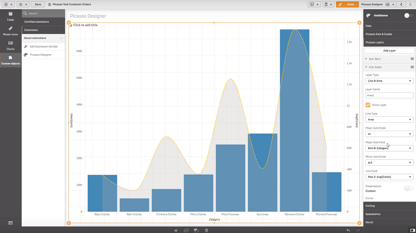The height and width of the screenshot is (233, 416).
Task: Toggle the Presentation Custom switch
Action: [x=409, y=188]
